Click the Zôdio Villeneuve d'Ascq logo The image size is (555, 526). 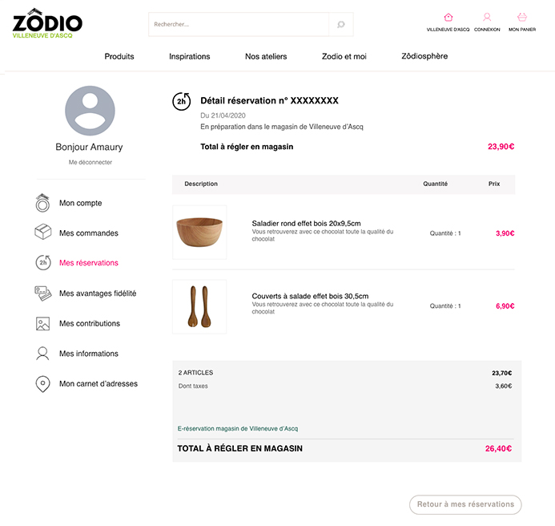point(47,24)
